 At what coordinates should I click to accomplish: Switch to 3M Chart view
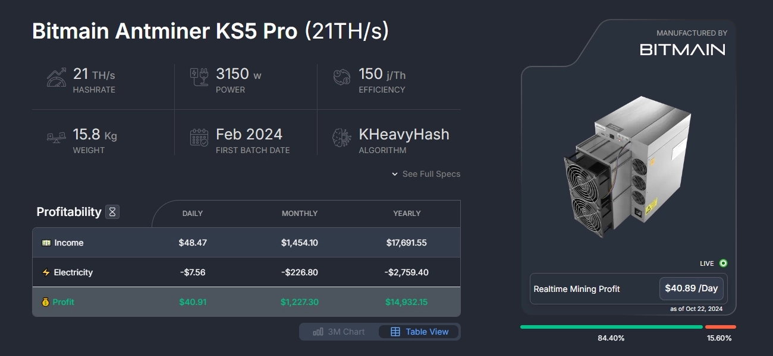(338, 332)
